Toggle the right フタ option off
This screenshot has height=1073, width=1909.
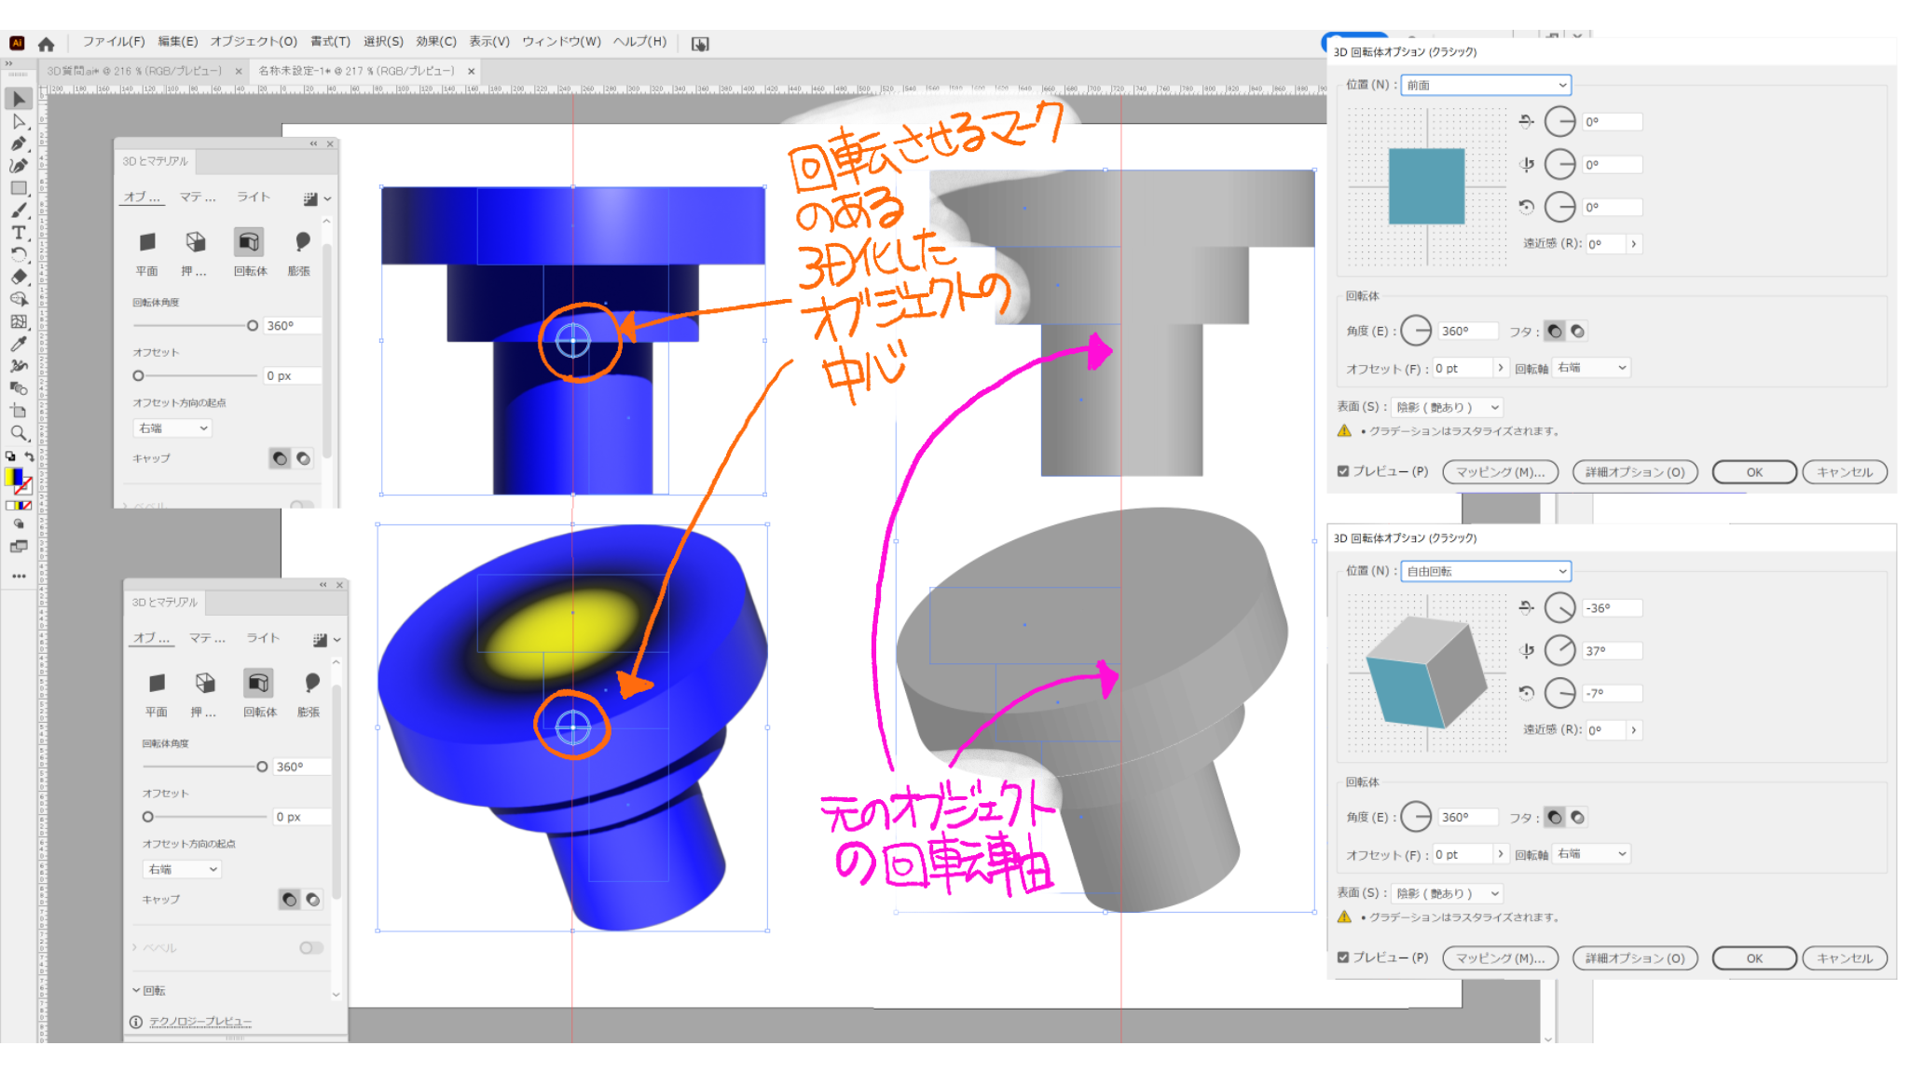click(x=1575, y=331)
